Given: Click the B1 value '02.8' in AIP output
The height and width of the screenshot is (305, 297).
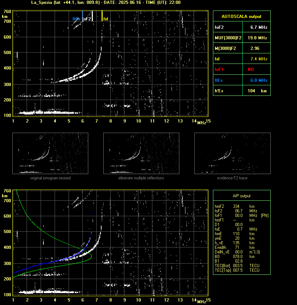Looking at the screenshot, I should tap(239, 261).
